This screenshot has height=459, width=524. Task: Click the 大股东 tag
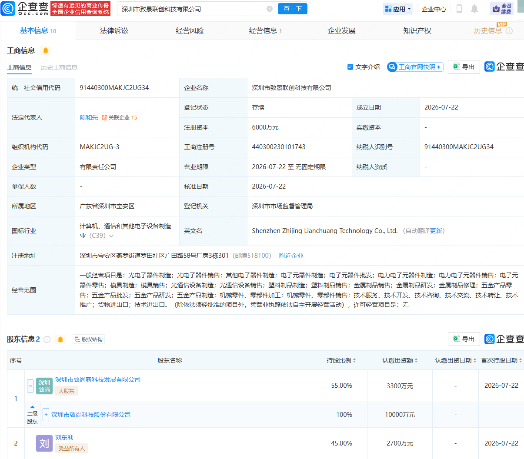tap(67, 391)
